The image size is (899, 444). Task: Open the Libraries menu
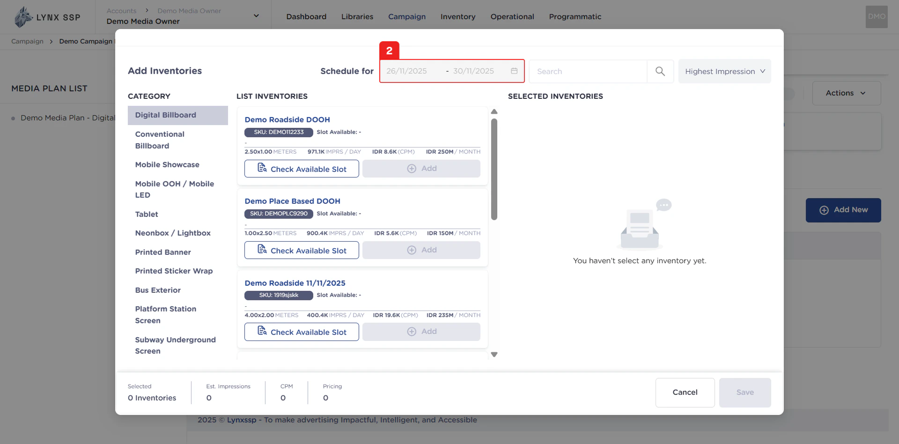[357, 17]
